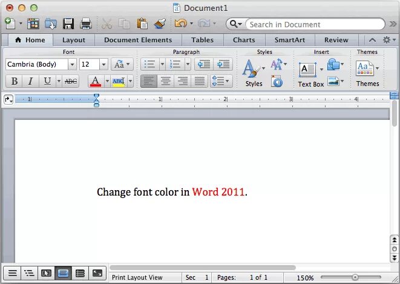Save the document with floppy disk icon
Screen dimensions: 400x284
(68, 24)
